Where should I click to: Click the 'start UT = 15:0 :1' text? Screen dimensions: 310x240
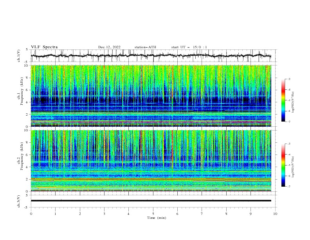(189, 47)
